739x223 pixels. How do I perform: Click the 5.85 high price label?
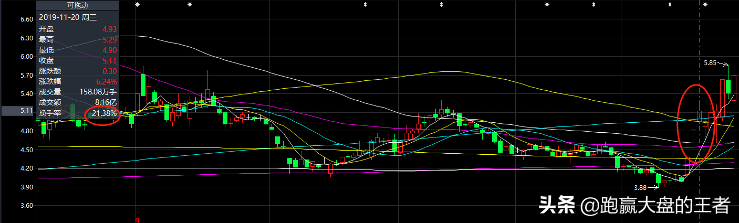click(x=710, y=62)
